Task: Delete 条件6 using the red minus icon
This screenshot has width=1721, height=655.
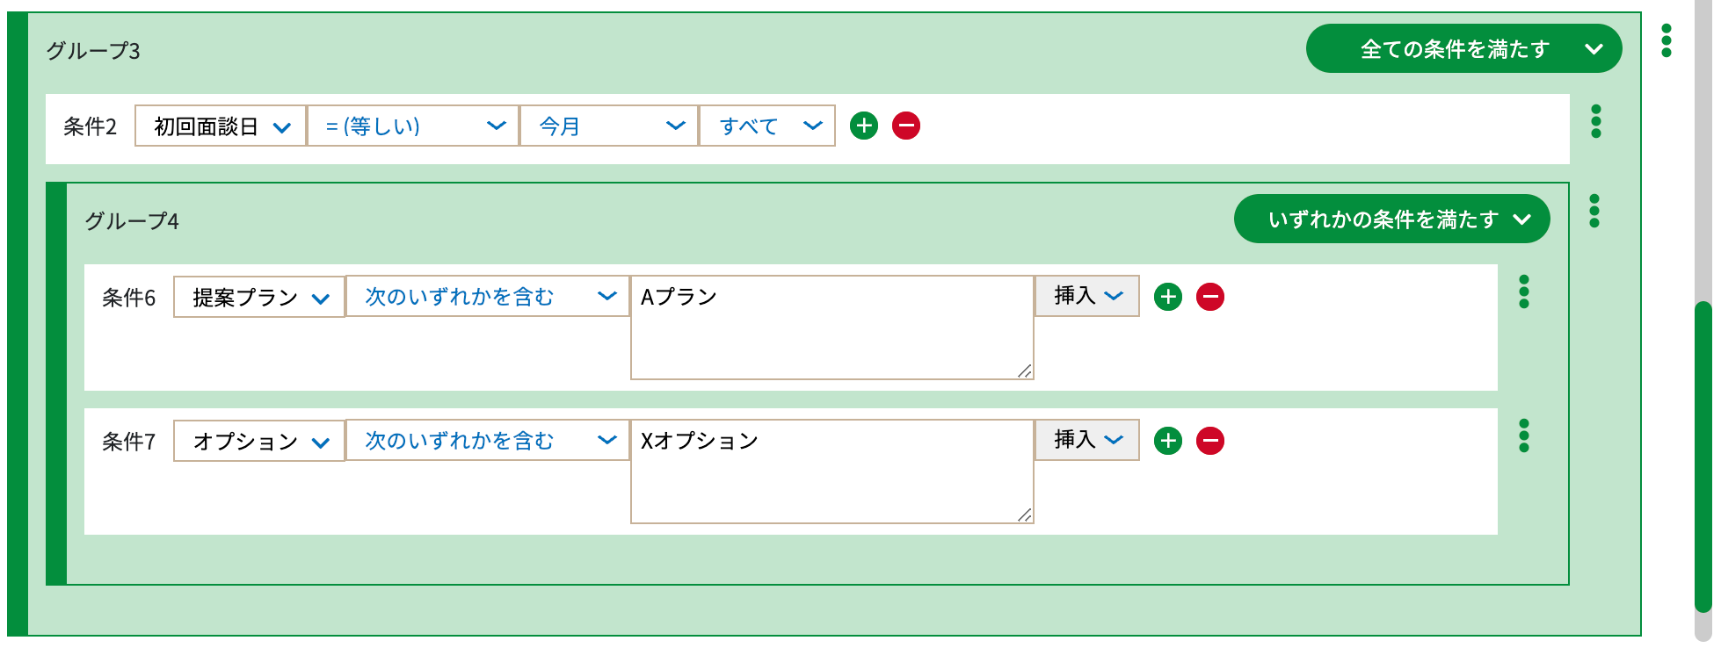Action: tap(1210, 297)
